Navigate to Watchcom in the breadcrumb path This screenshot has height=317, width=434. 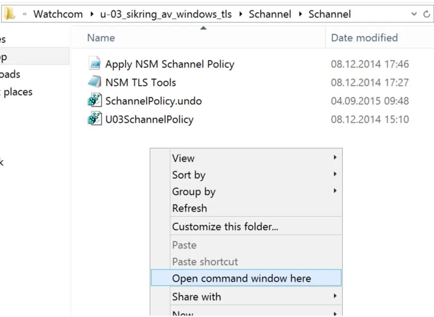pyautogui.click(x=58, y=14)
